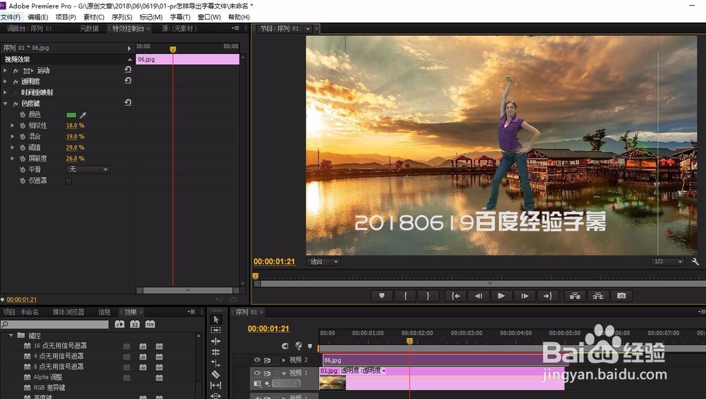Select the Rolling Edit tool
Image resolution: width=706 pixels, height=399 pixels.
pos(216,352)
